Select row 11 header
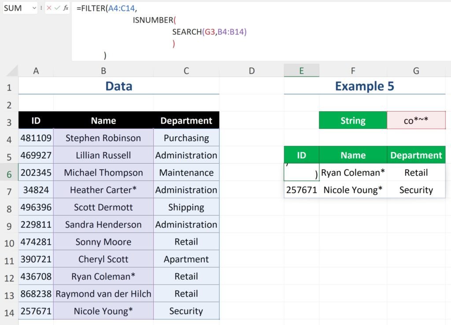 pyautogui.click(x=9, y=259)
